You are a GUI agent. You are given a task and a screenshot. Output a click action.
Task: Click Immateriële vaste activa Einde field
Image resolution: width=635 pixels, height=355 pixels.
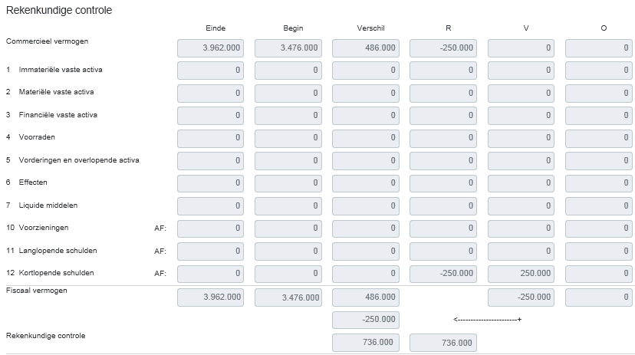211,71
